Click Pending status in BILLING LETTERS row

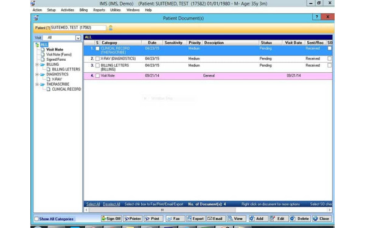click(266, 66)
